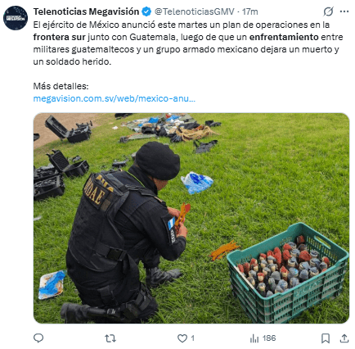Open the @TelenoticiasGMV handle

coord(195,11)
